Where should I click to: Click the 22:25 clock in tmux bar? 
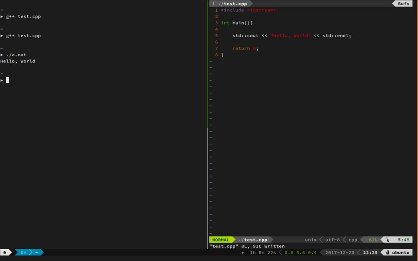click(370, 252)
